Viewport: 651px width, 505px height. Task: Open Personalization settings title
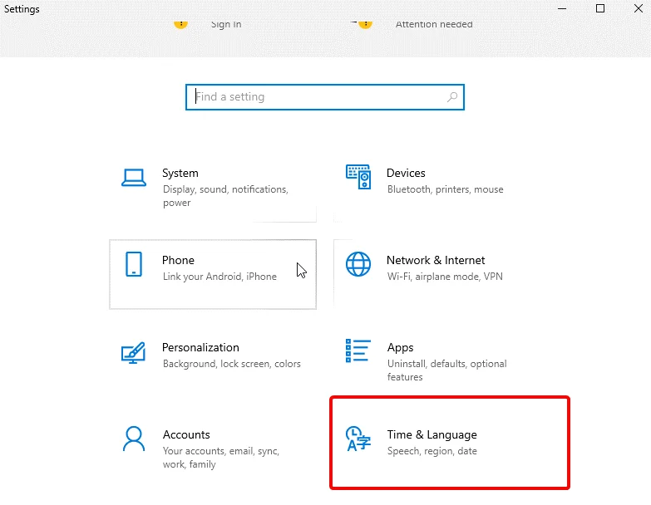click(200, 347)
